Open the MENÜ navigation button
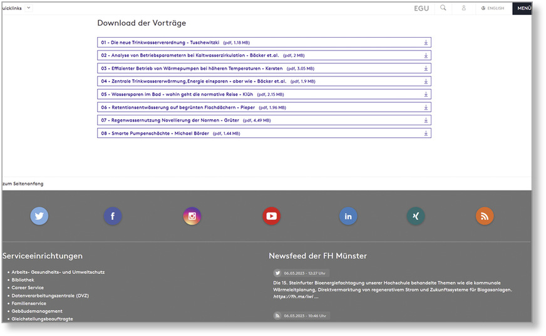Screen dimensions: 546x336 pyautogui.click(x=523, y=8)
